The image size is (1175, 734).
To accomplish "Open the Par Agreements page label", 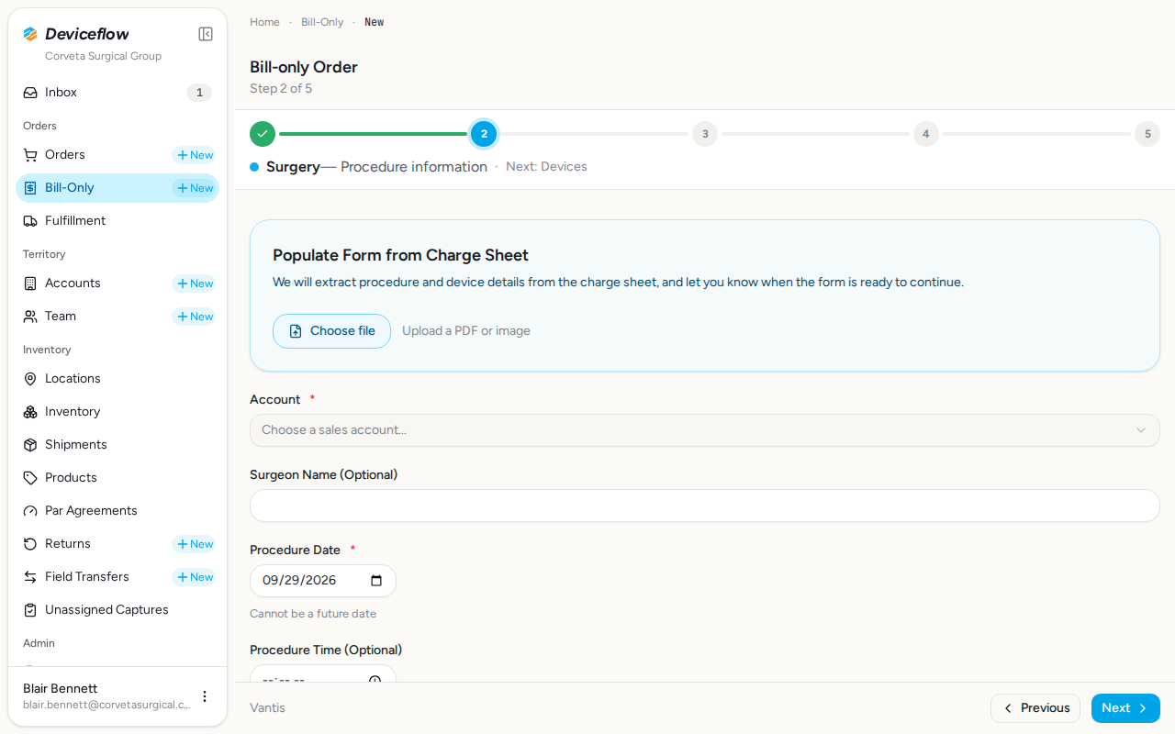I will [91, 511].
